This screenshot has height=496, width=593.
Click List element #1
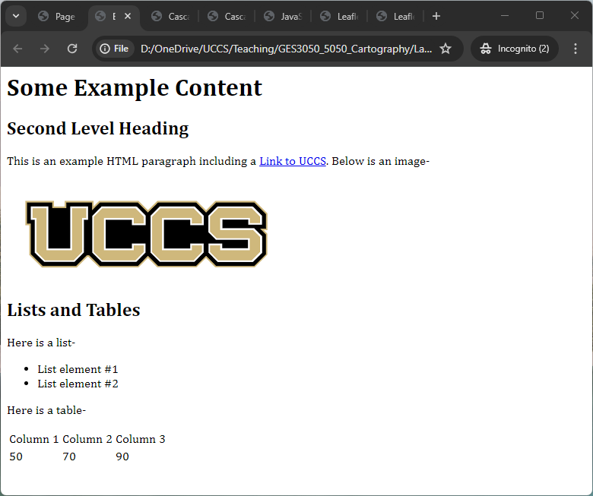point(78,369)
